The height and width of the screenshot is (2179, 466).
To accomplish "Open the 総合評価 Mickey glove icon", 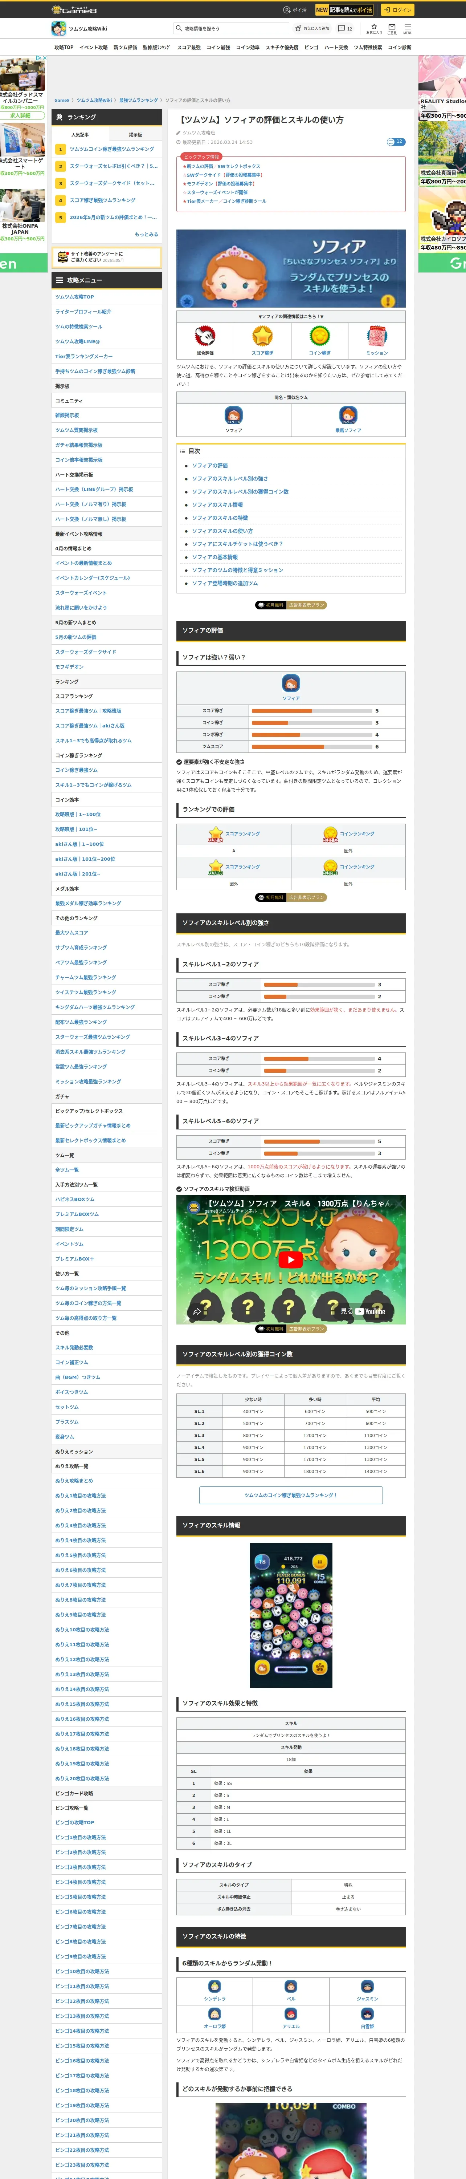I will [205, 337].
